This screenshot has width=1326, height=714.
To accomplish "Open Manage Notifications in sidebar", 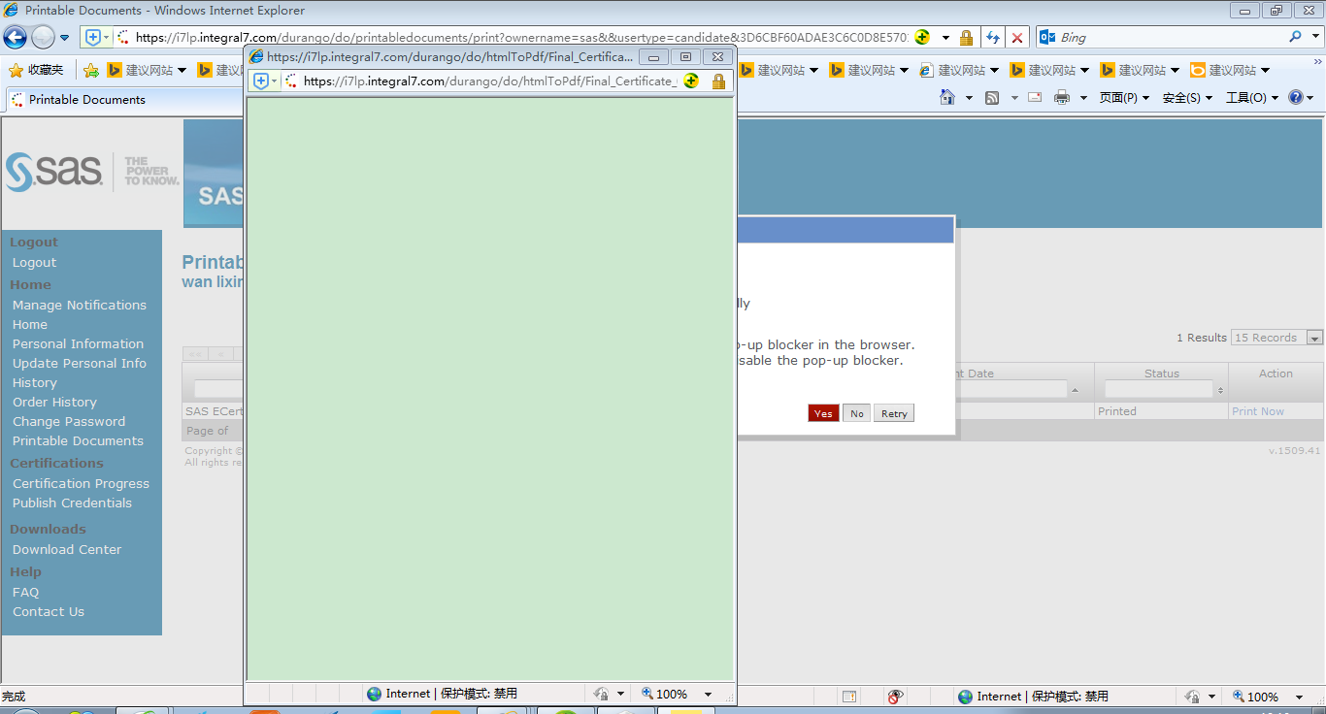I will click(80, 305).
